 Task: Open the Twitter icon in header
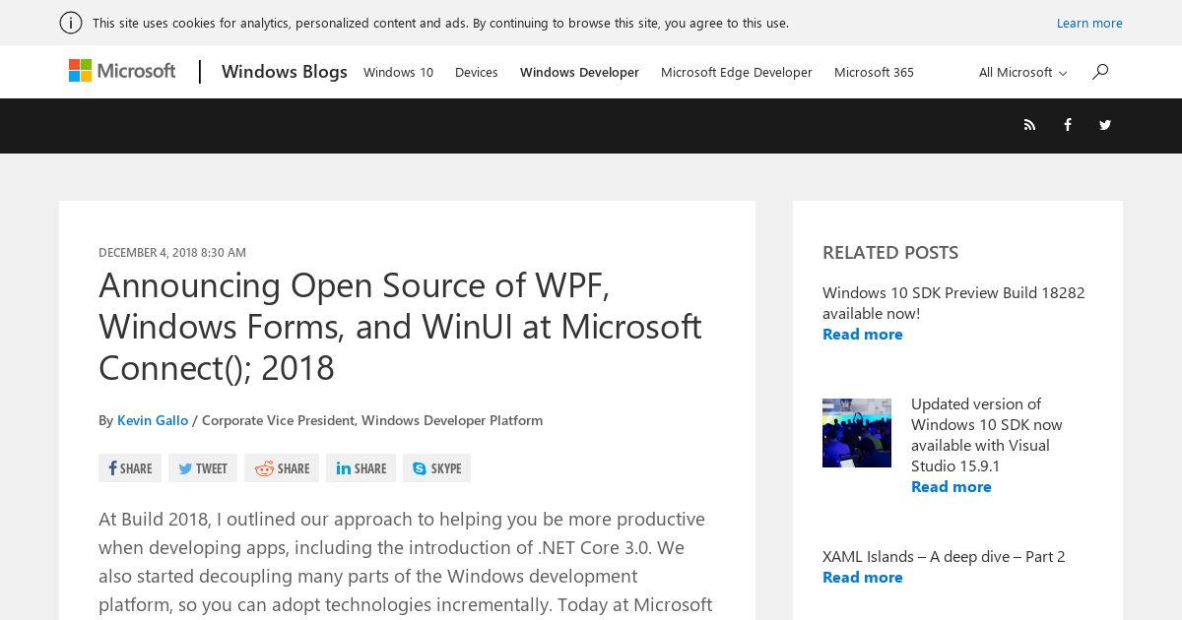click(x=1105, y=125)
